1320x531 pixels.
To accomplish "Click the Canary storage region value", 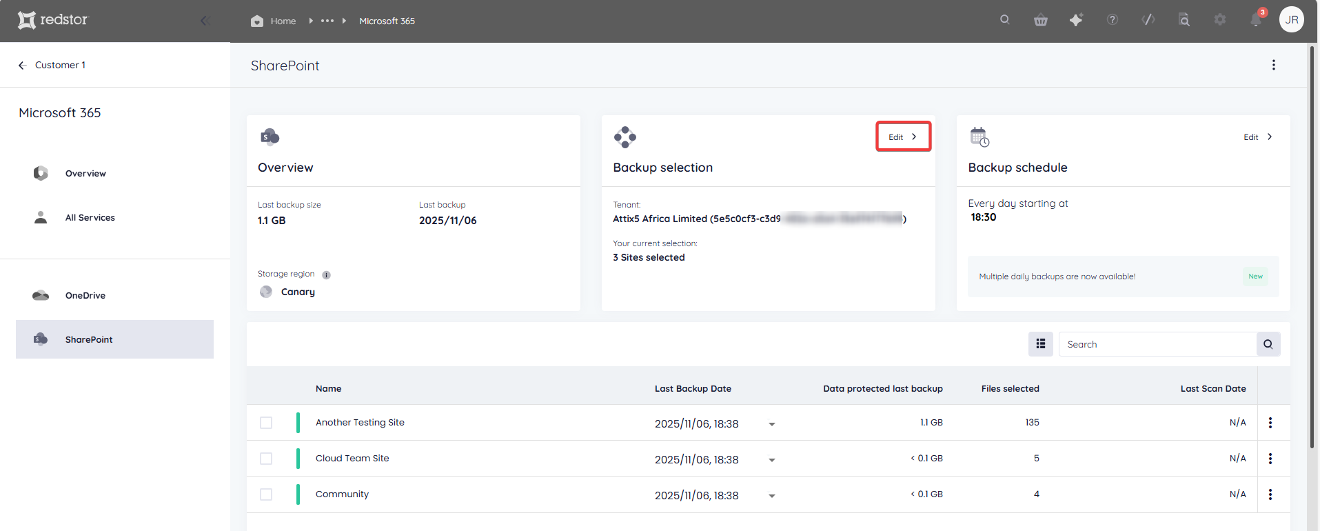I will point(298,292).
